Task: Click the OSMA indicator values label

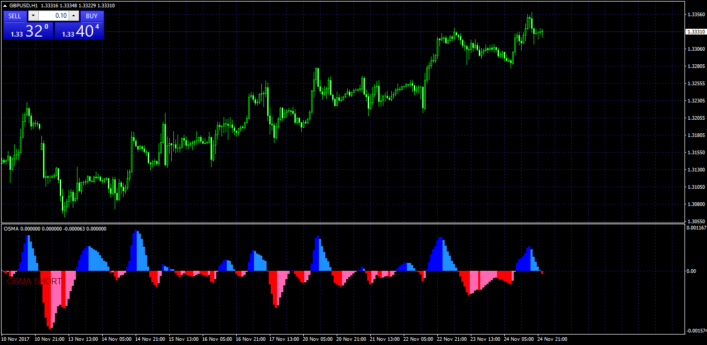Action: [55, 228]
